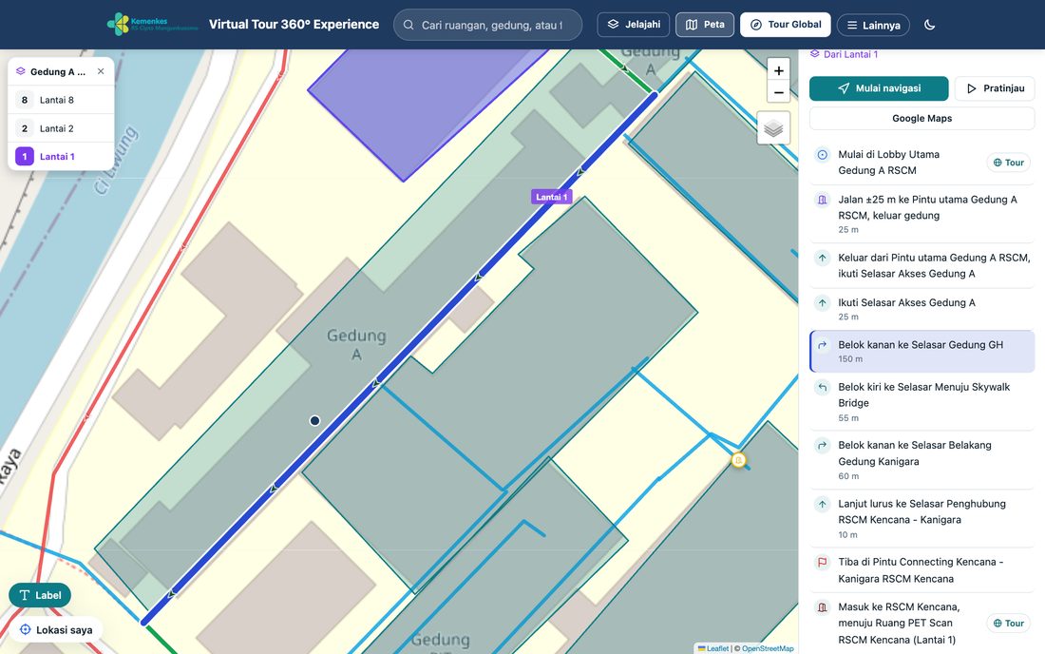
Task: Select step Keluar dari Pintu utama
Action: coord(922,265)
